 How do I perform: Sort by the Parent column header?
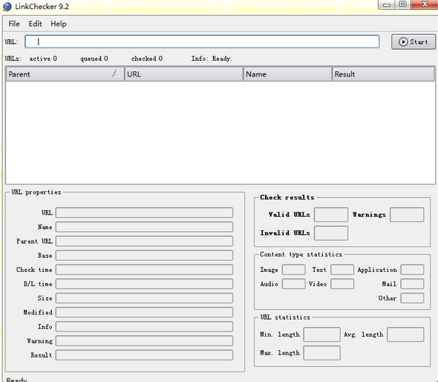(65, 74)
